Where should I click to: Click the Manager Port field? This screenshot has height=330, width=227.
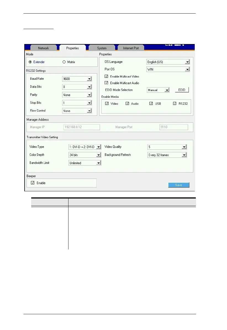click(x=174, y=127)
